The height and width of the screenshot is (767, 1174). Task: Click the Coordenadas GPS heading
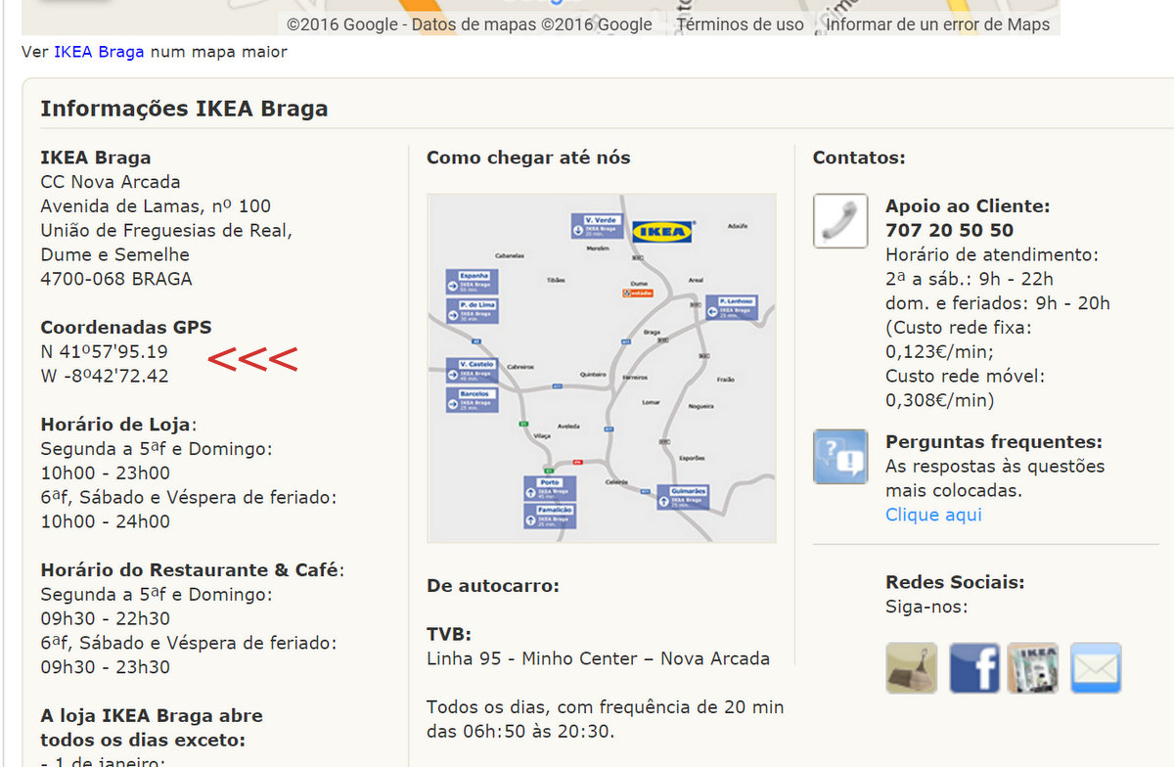click(126, 328)
